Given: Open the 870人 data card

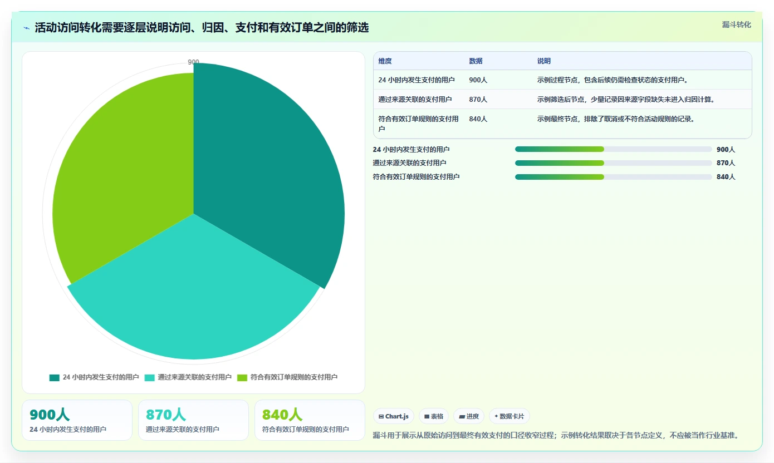Looking at the screenshot, I should [x=194, y=420].
